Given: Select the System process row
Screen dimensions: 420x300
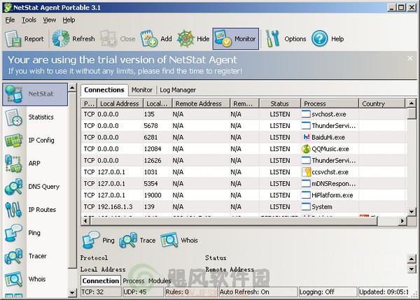Looking at the screenshot, I should (244, 207).
